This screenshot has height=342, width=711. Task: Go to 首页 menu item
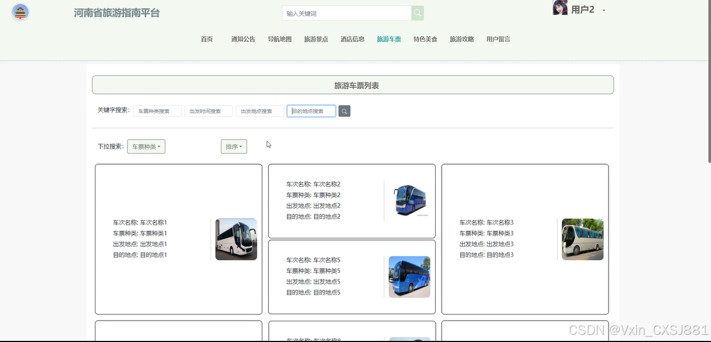click(207, 39)
